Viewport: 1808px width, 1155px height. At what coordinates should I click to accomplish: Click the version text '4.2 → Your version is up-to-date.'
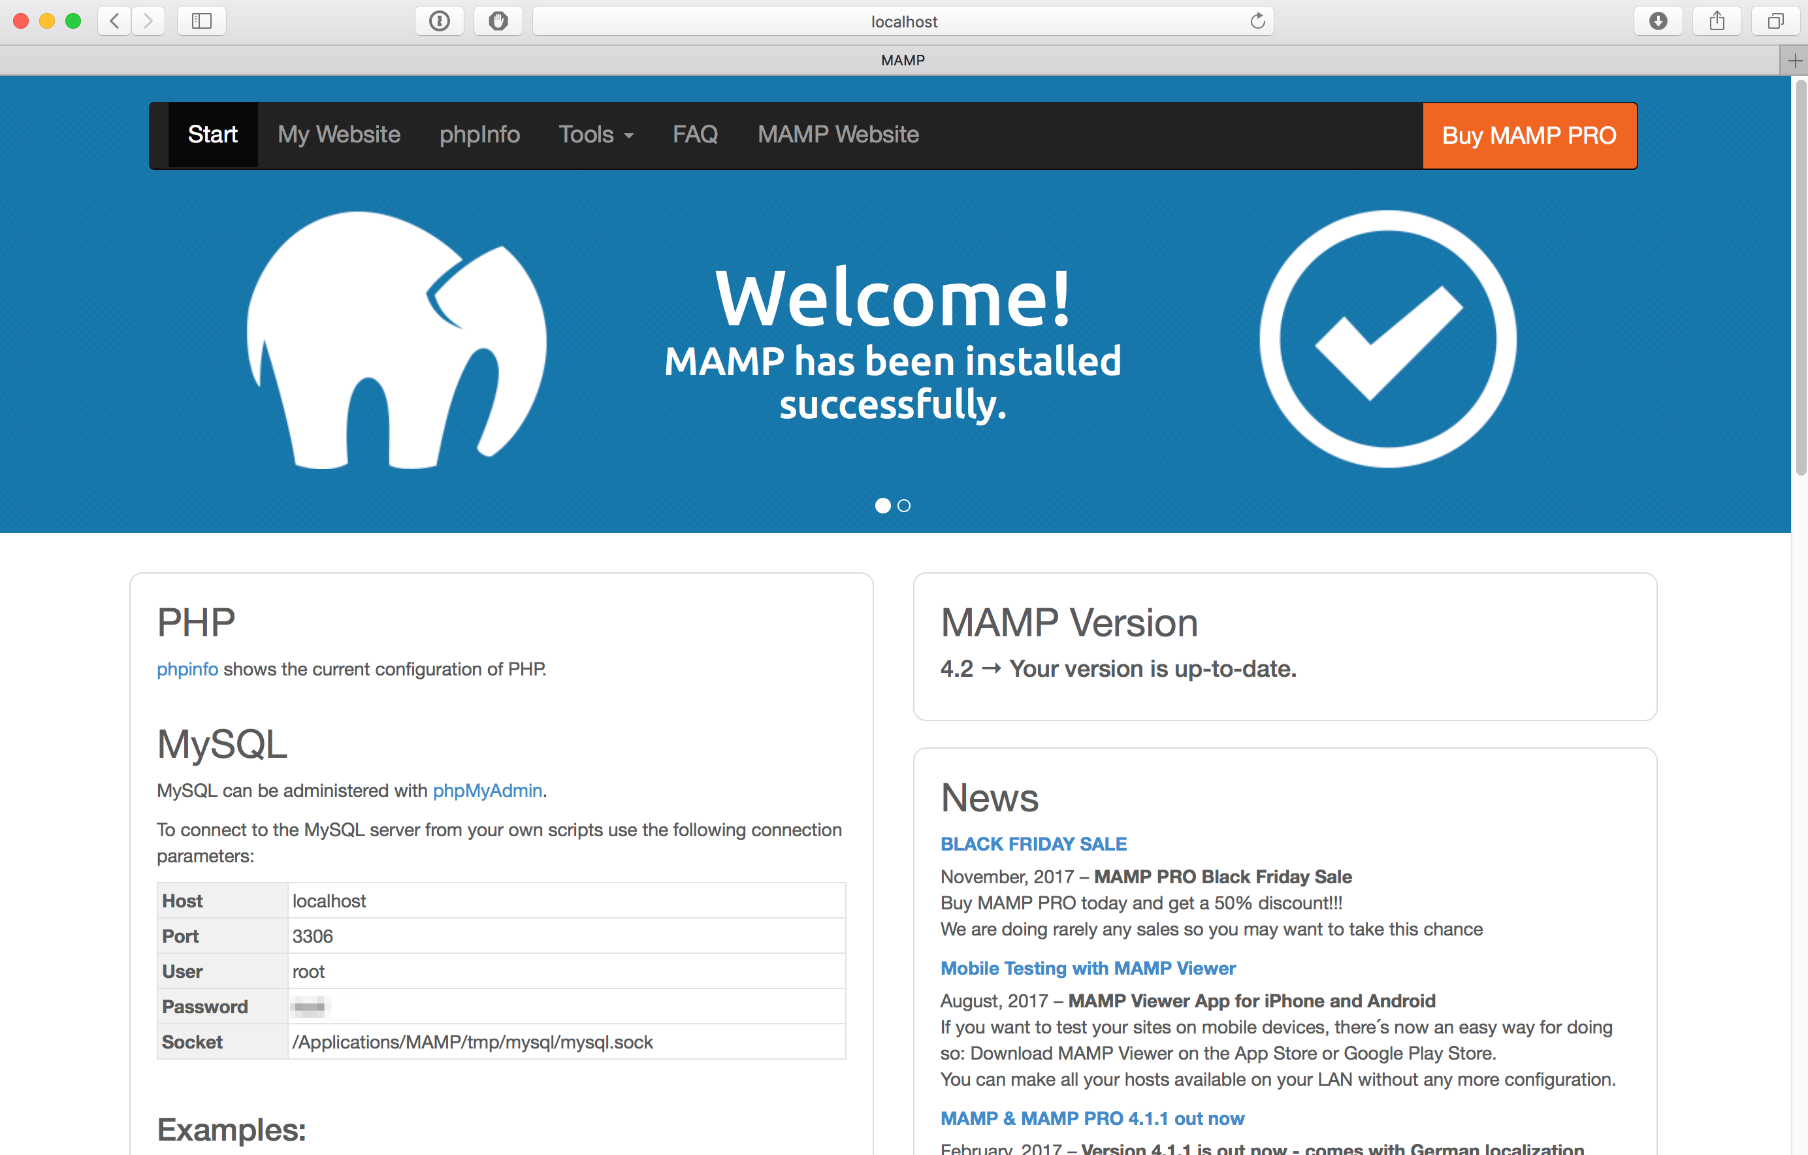1118,668
